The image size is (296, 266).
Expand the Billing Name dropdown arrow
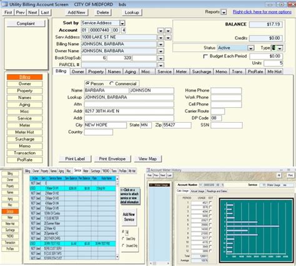160,44
